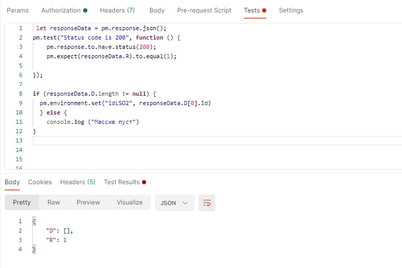View the response Cookies tab
402x268 pixels.
tap(40, 182)
